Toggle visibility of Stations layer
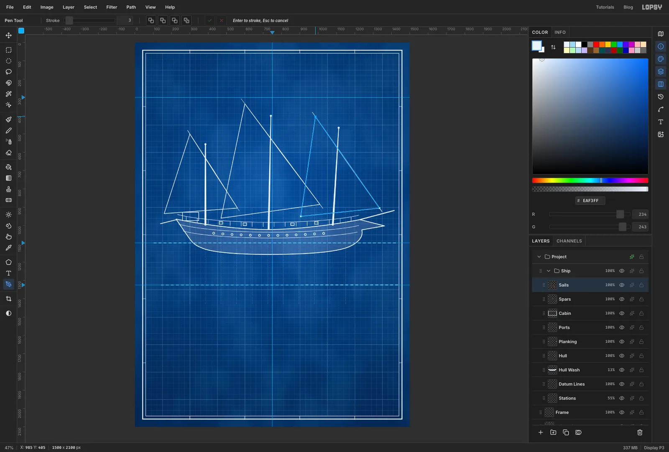The image size is (669, 452). click(x=622, y=398)
